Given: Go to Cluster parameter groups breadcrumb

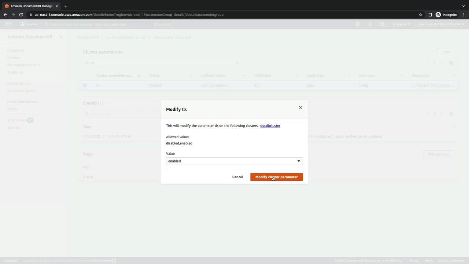Looking at the screenshot, I should point(126,37).
